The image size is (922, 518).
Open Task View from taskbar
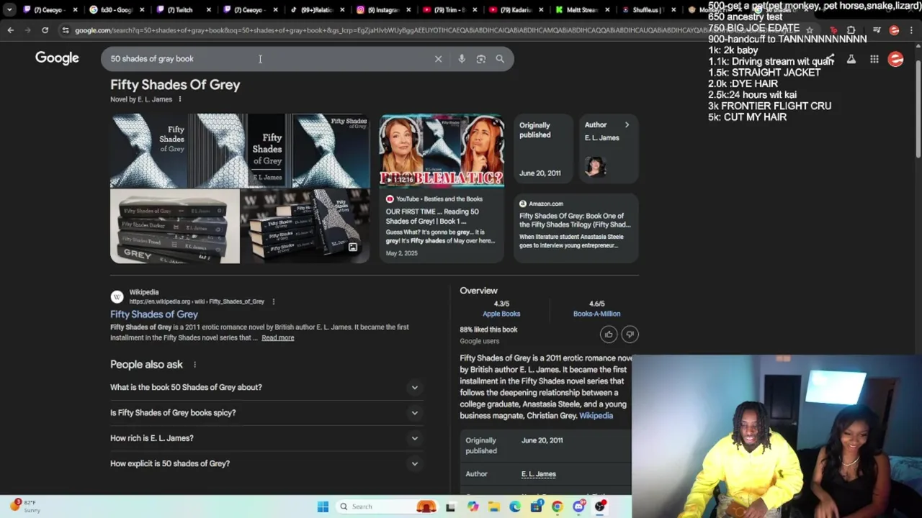pos(450,506)
